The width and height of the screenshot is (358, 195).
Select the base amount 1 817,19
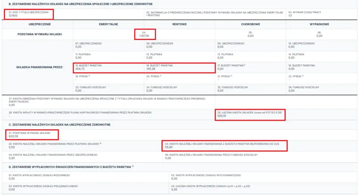(144, 36)
